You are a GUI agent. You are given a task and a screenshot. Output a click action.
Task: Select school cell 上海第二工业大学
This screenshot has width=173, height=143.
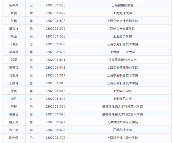122,52
